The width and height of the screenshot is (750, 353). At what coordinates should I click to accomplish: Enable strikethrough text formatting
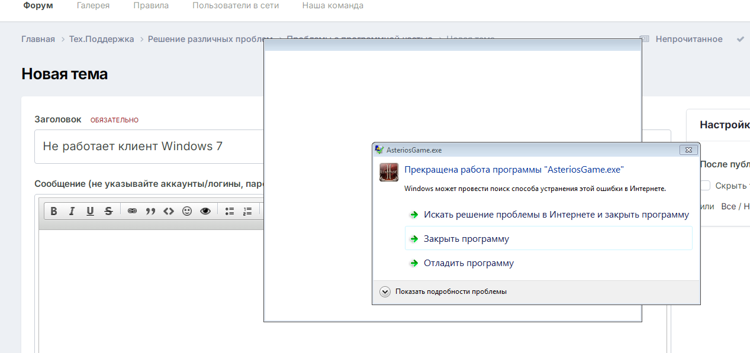click(108, 211)
